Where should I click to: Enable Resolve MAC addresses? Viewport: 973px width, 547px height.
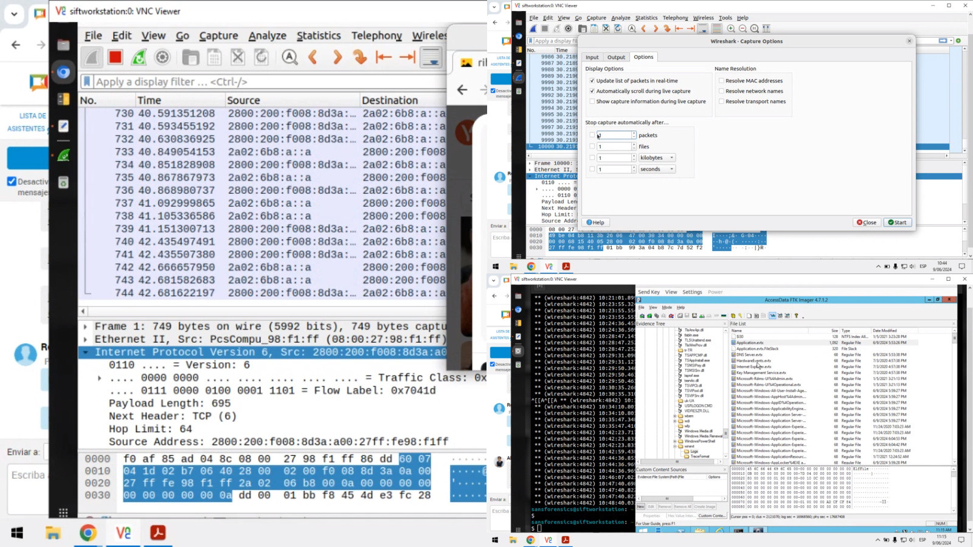[x=721, y=80]
